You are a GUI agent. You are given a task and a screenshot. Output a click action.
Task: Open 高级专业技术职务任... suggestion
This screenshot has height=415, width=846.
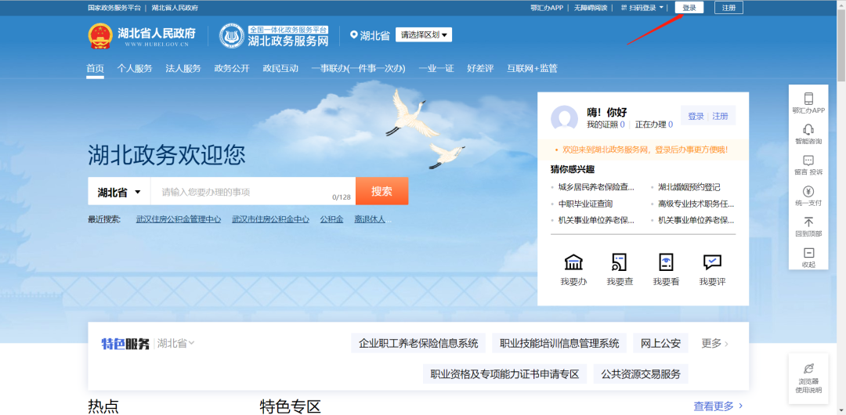pos(696,204)
